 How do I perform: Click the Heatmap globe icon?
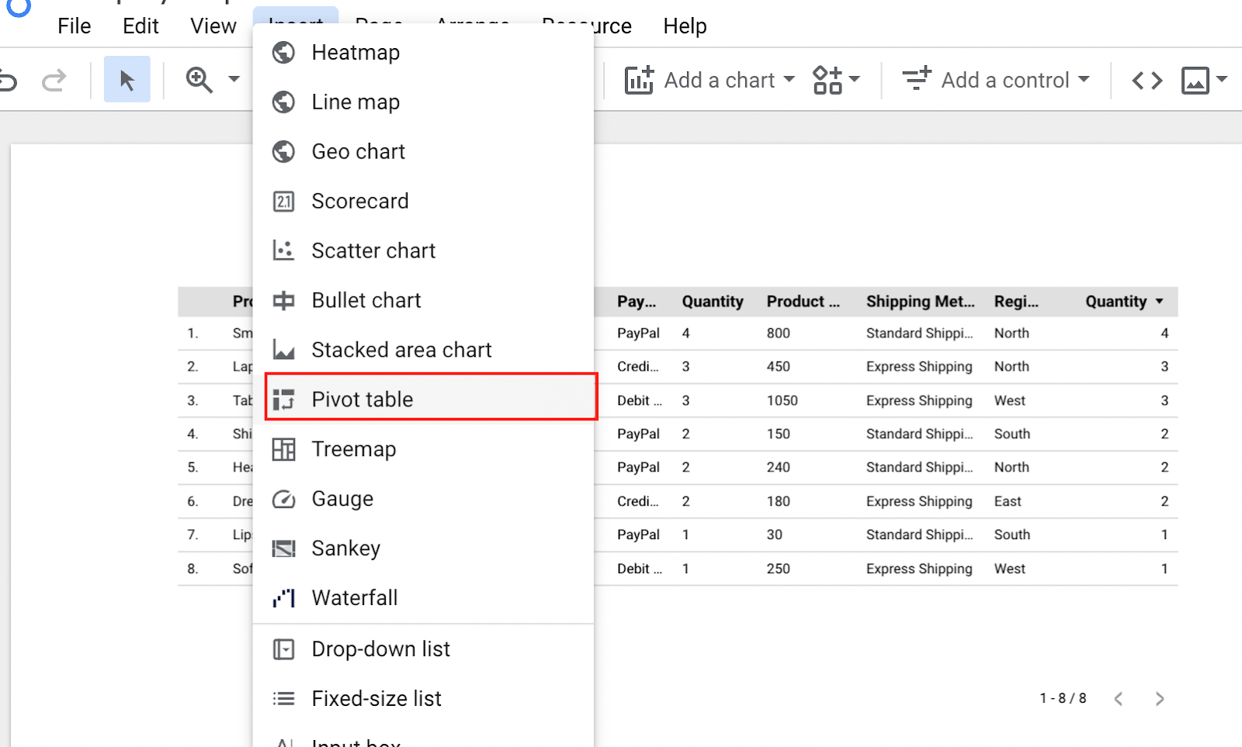coord(284,52)
